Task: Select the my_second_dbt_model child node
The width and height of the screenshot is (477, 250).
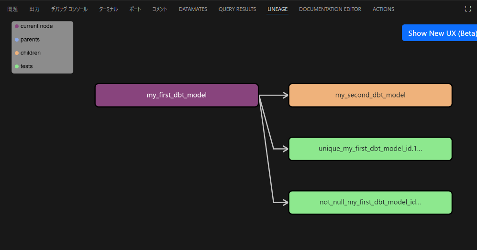Action: click(370, 95)
